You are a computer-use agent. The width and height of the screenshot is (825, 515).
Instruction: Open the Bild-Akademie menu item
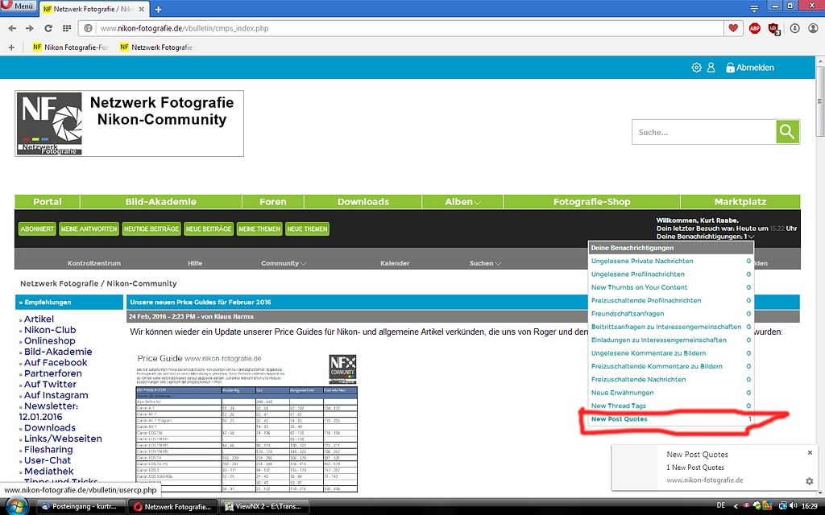[x=161, y=202]
